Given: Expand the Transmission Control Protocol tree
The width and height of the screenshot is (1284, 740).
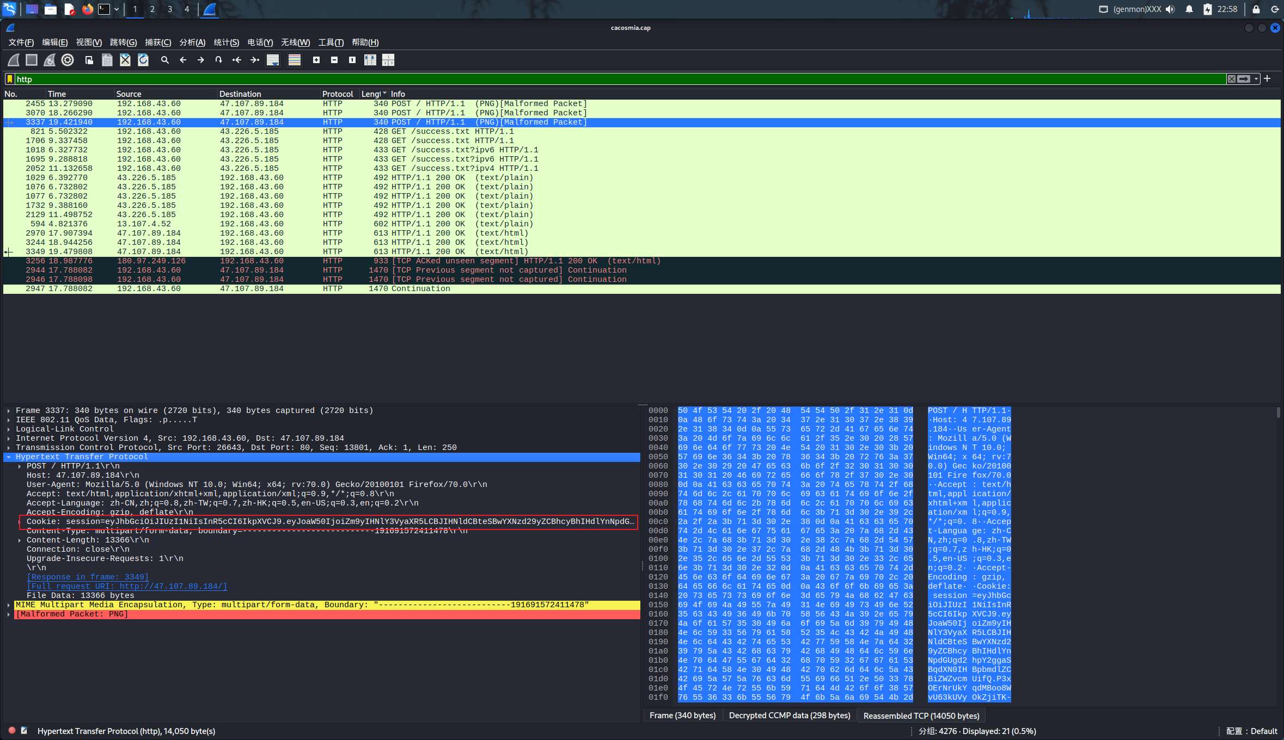Looking at the screenshot, I should [x=9, y=447].
